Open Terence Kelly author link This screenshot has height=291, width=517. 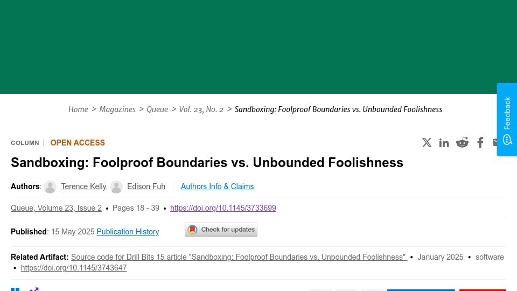84,186
